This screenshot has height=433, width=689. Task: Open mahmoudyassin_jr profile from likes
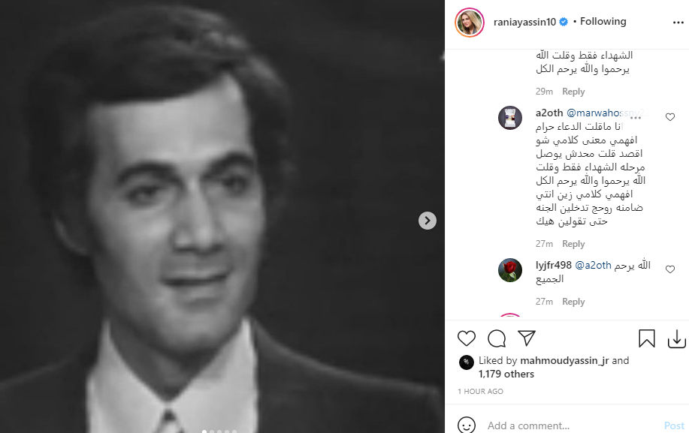click(564, 361)
